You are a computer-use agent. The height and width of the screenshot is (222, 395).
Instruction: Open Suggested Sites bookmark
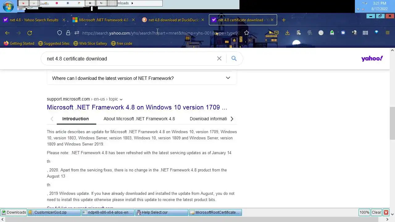coord(54,43)
